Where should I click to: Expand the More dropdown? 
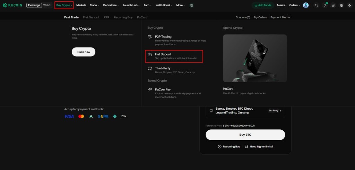(x=180, y=5)
